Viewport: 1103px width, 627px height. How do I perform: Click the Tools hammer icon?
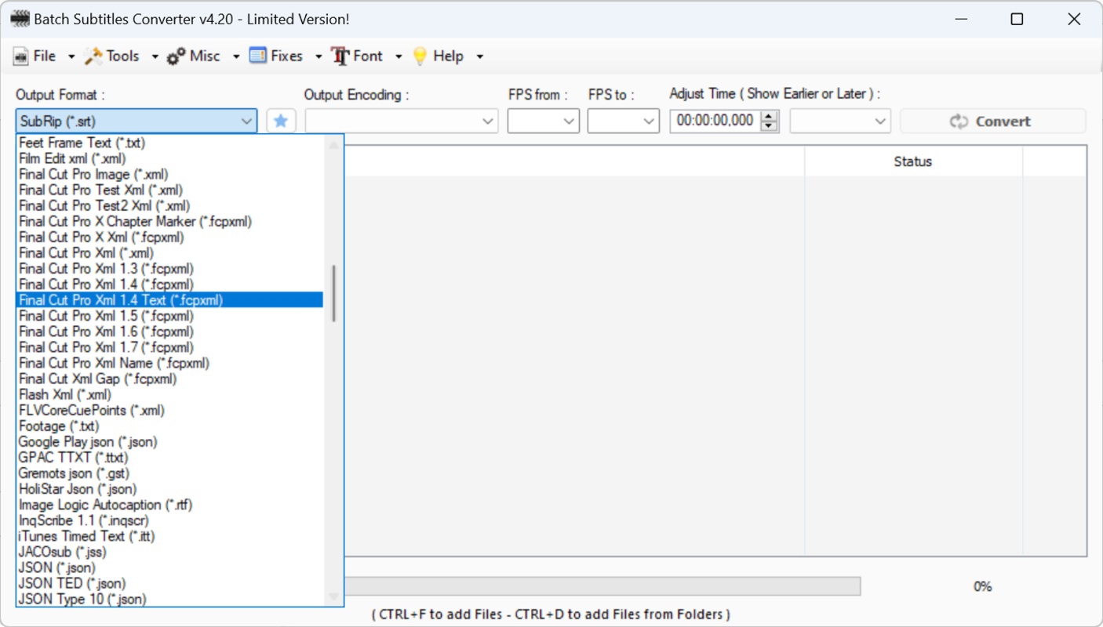(x=93, y=56)
